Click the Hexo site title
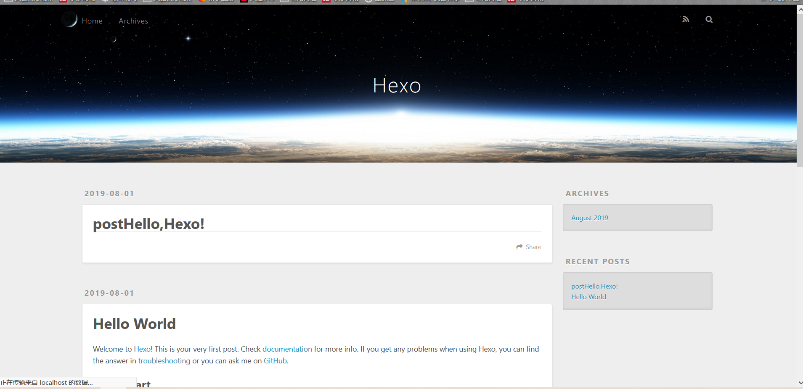This screenshot has width=803, height=389. pyautogui.click(x=397, y=86)
